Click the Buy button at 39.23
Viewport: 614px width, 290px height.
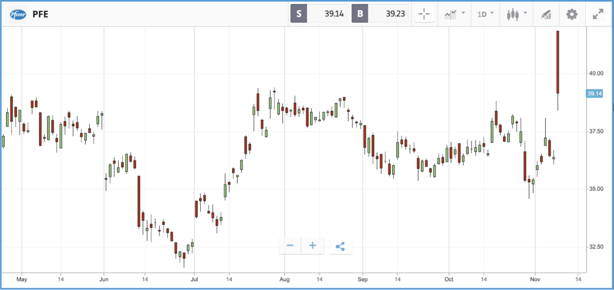coord(380,14)
